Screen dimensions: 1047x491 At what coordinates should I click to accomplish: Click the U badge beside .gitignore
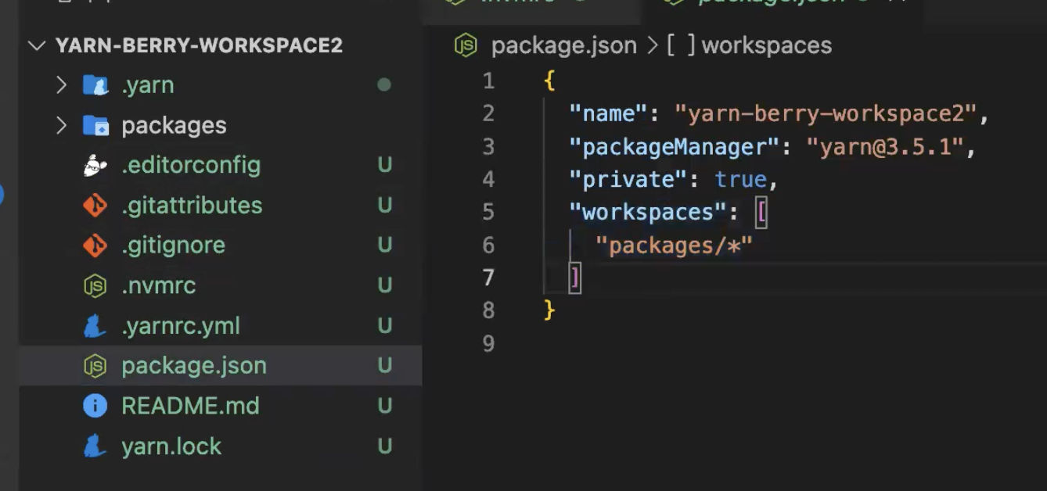(x=384, y=245)
